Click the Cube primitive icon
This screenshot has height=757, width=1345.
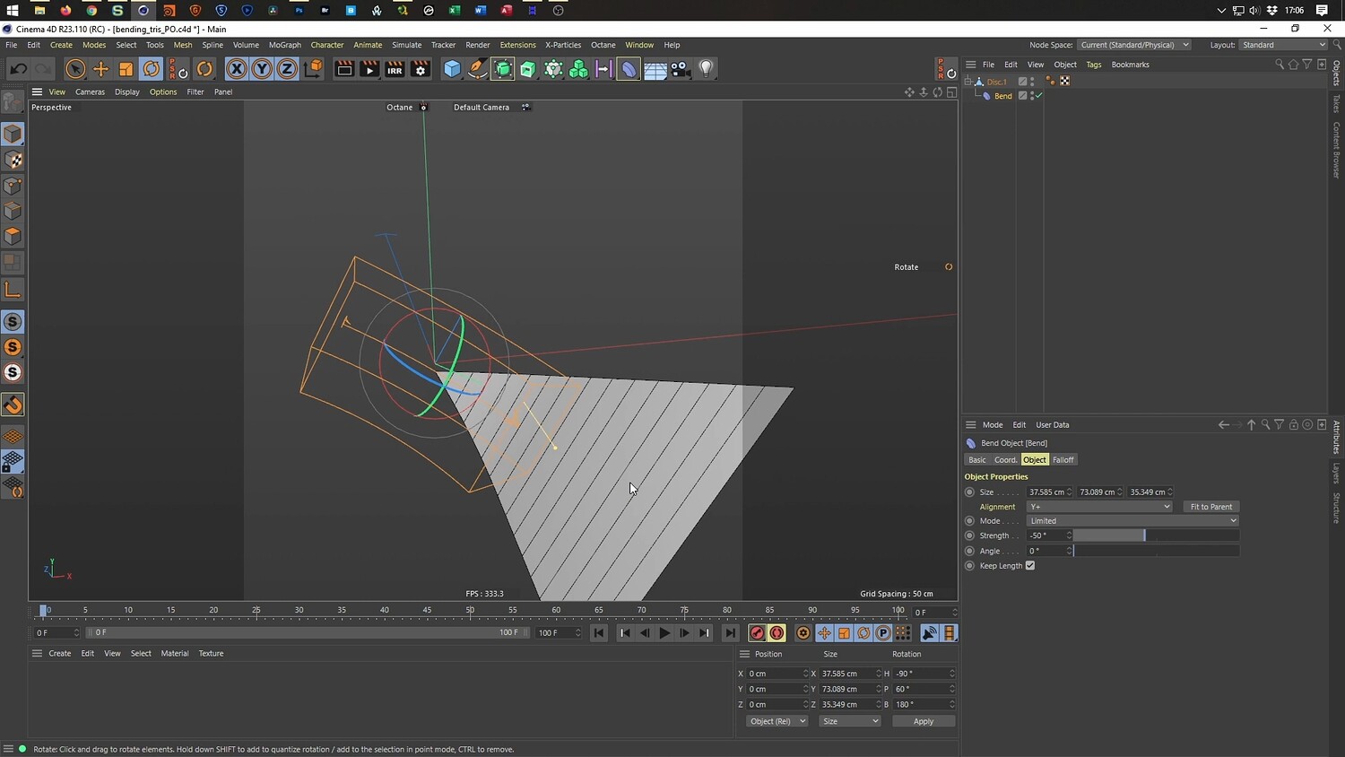(452, 69)
